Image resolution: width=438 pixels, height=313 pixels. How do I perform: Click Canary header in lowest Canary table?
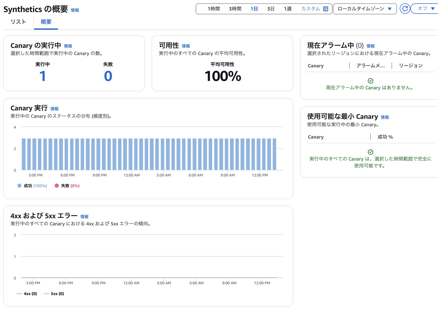point(316,137)
